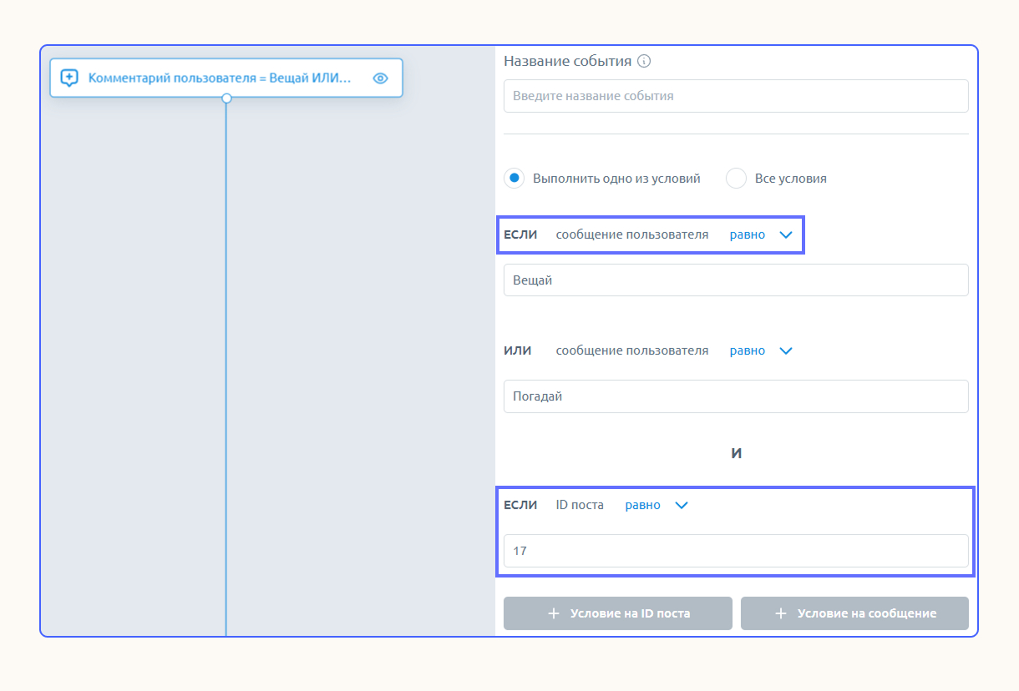Viewport: 1019px width, 691px height.
Task: Open the равно dropdown in the ИЛИ condition
Action: pyautogui.click(x=761, y=351)
